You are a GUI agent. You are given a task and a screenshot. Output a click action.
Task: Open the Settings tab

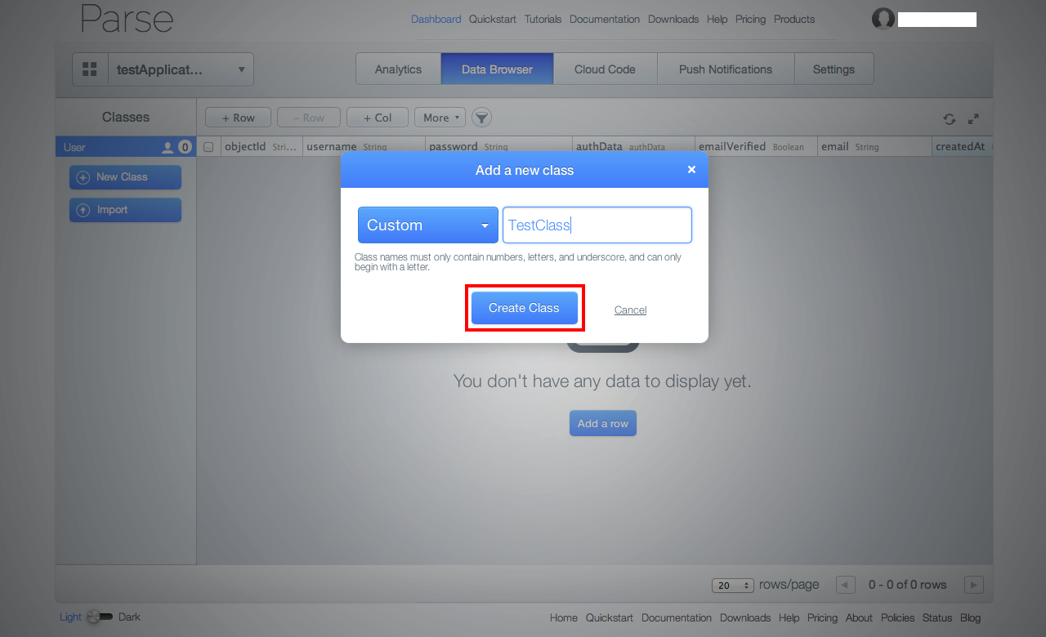834,69
